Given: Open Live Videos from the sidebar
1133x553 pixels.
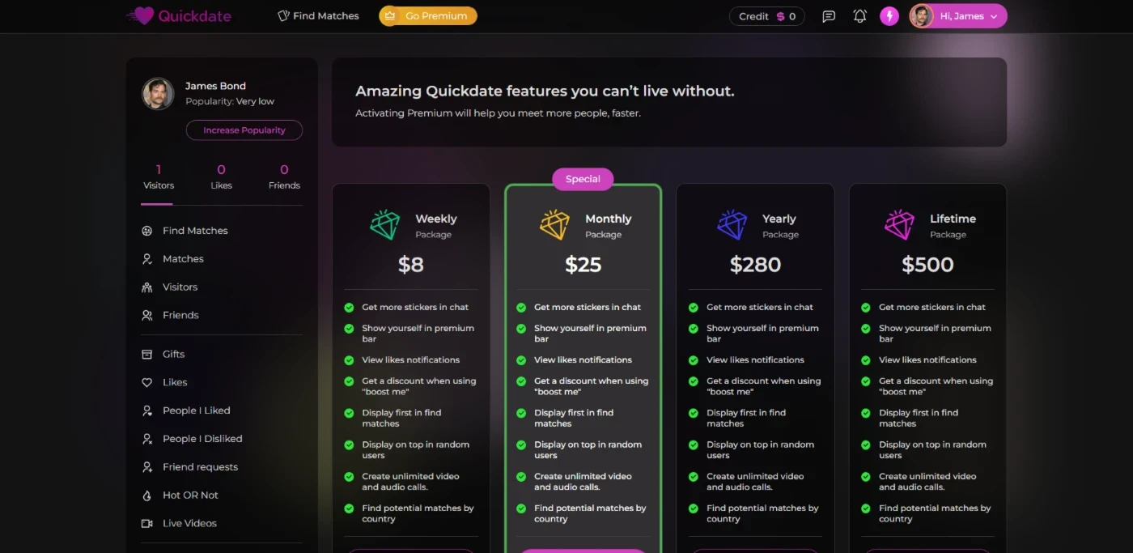Looking at the screenshot, I should pos(189,523).
